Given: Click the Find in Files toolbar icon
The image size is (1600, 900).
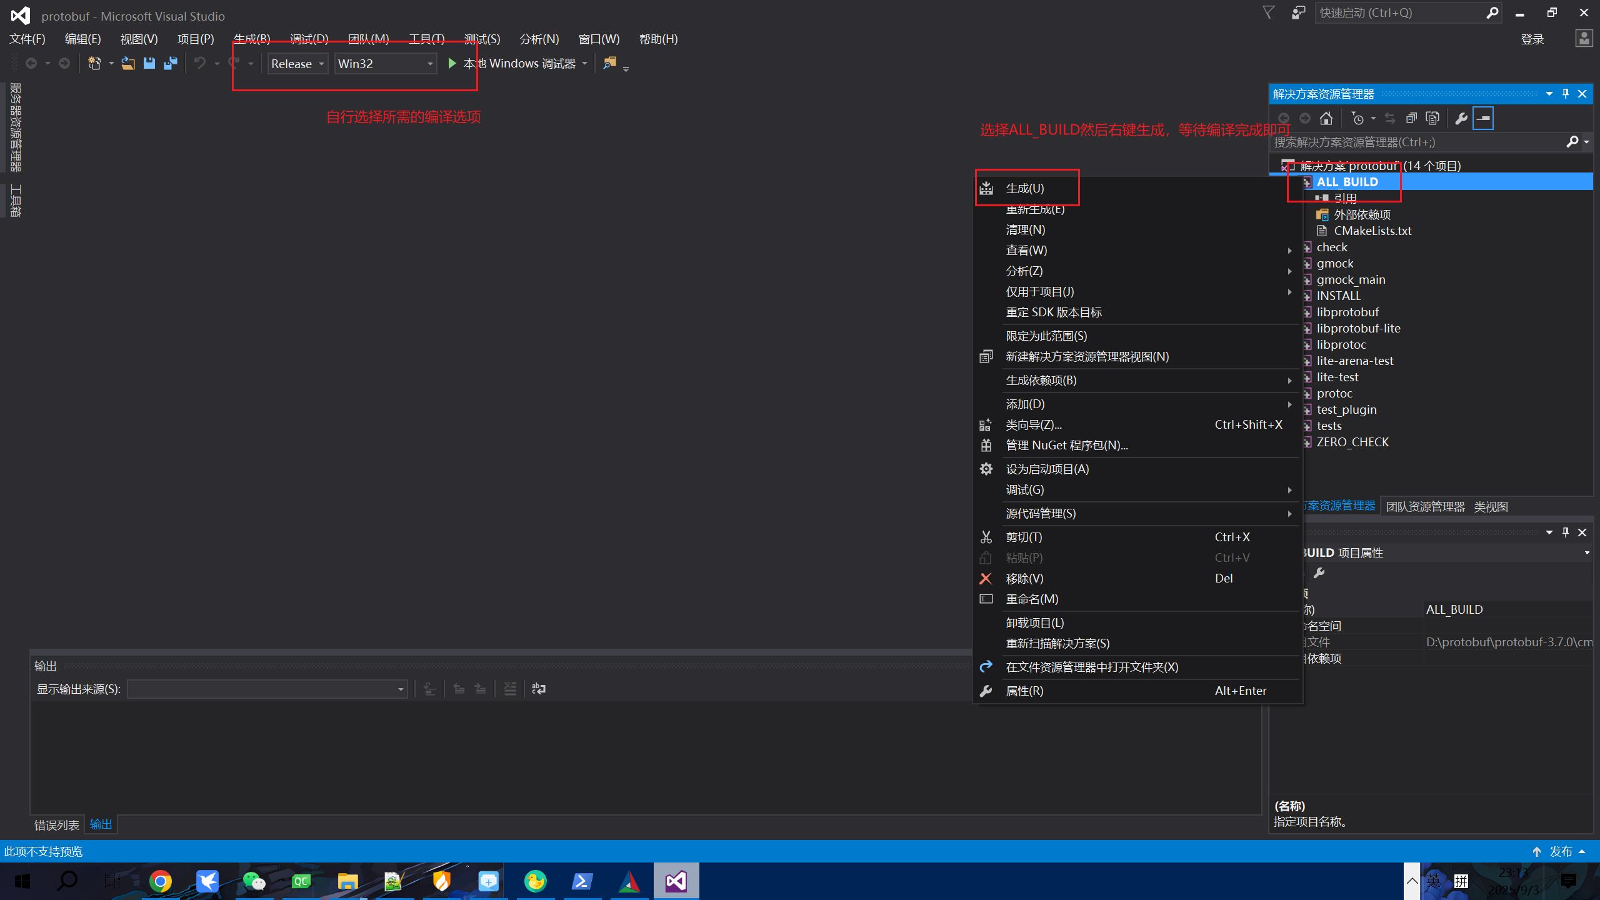Looking at the screenshot, I should (609, 63).
